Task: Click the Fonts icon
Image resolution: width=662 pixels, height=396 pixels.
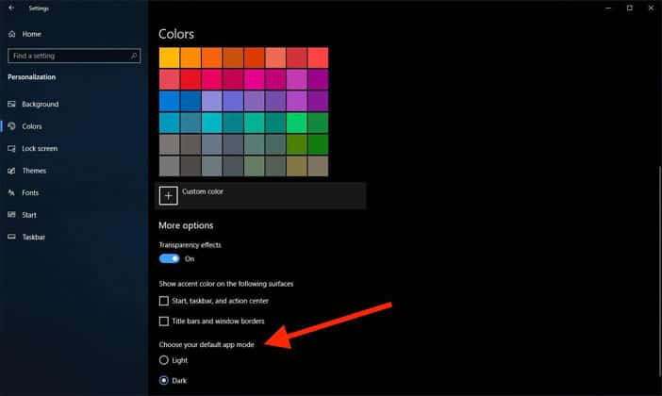Action: coord(12,192)
